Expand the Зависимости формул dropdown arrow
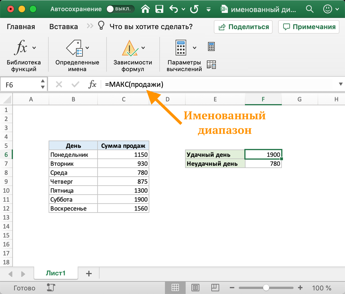This screenshot has height=294, width=345. pyautogui.click(x=143, y=48)
